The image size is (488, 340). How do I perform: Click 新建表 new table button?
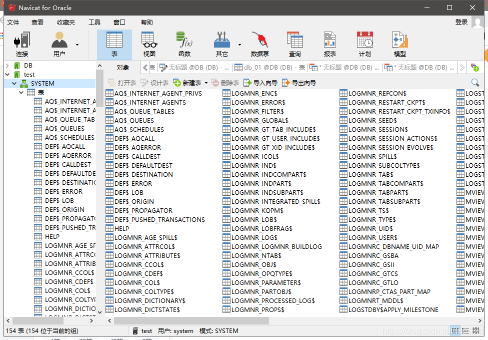click(187, 83)
